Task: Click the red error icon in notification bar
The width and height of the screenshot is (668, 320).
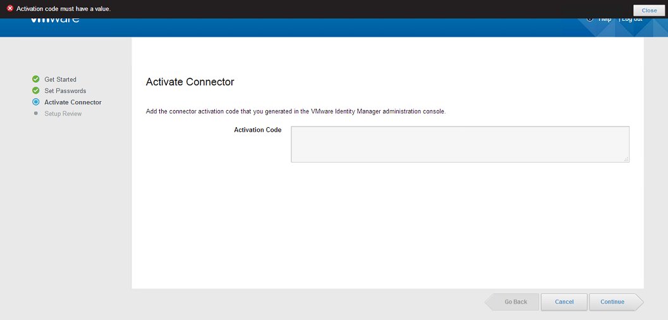Action: [9, 9]
